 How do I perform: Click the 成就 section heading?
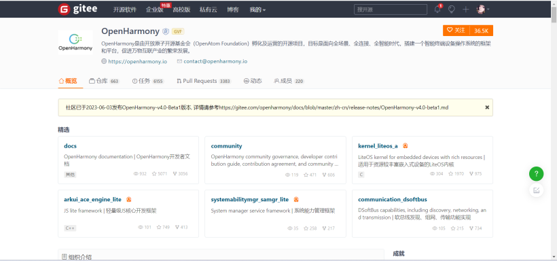coord(399,254)
